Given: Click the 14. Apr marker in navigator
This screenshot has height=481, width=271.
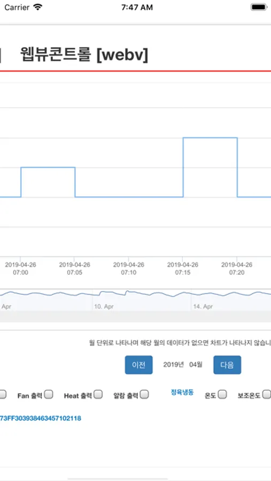Looking at the screenshot, I should [203, 306].
